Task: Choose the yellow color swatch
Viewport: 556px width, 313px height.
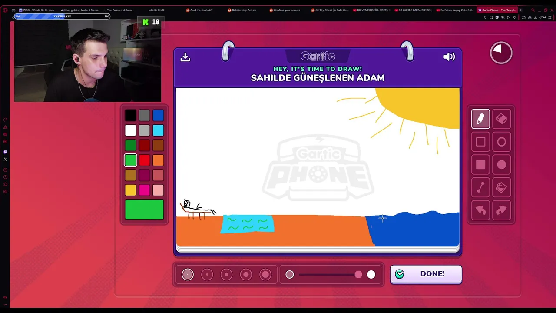Action: (130, 190)
